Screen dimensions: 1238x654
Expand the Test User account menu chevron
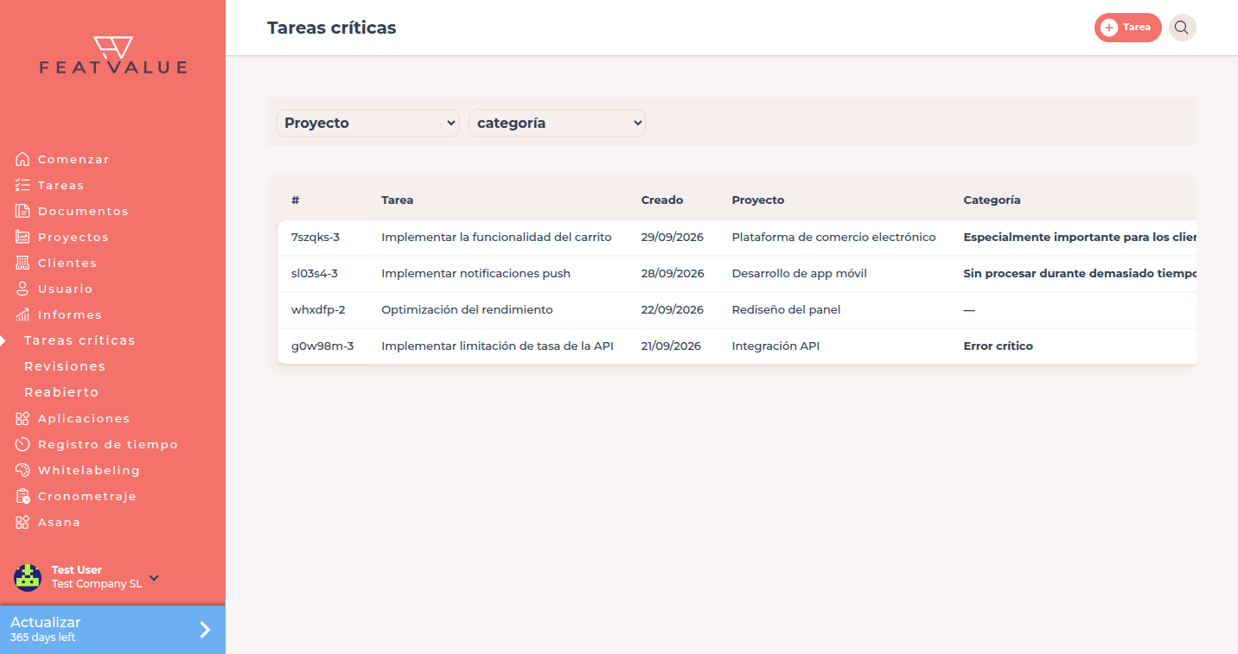154,577
